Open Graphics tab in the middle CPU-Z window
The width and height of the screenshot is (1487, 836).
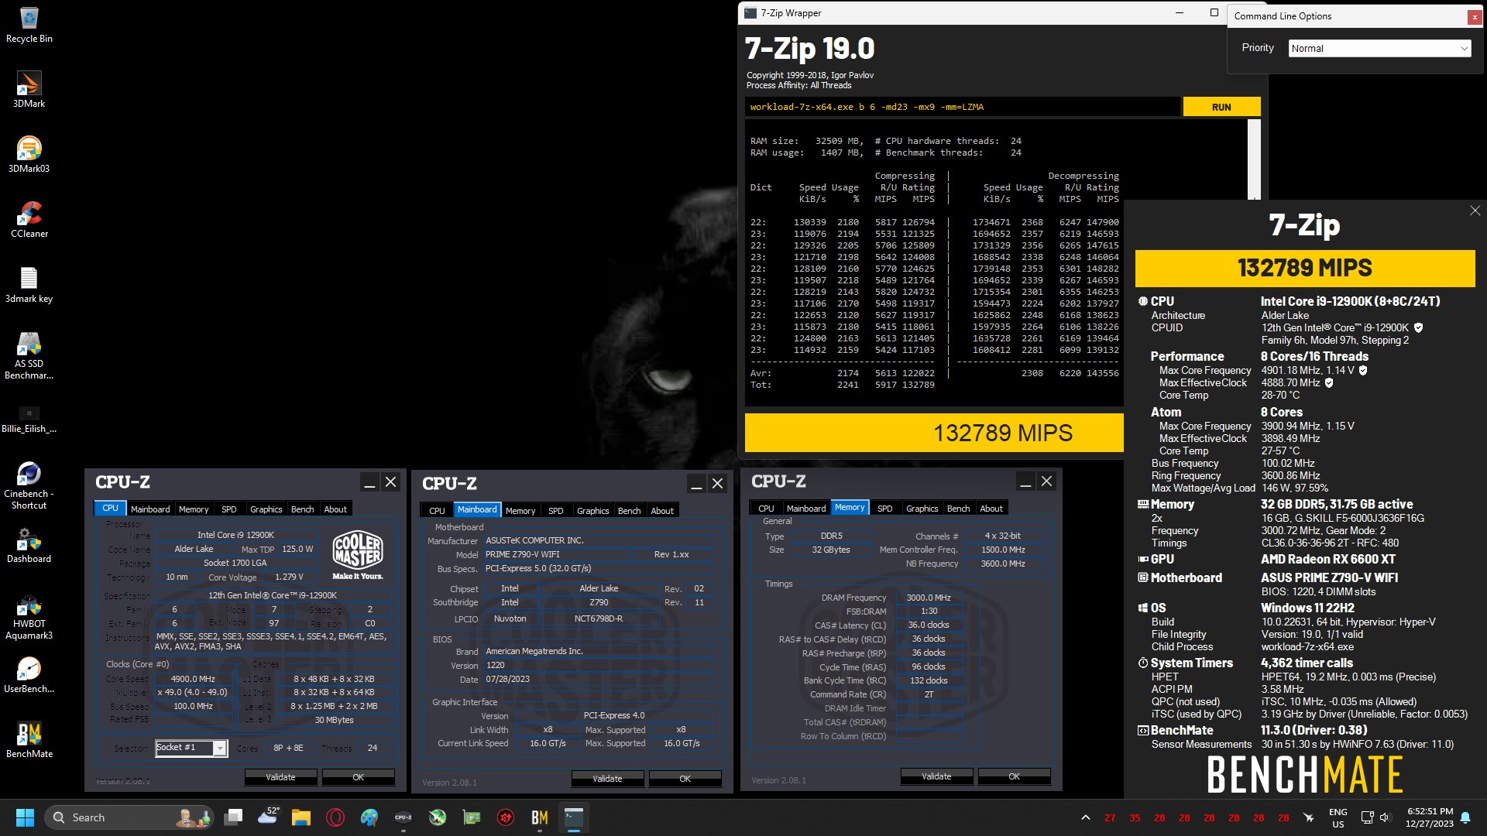tap(593, 510)
